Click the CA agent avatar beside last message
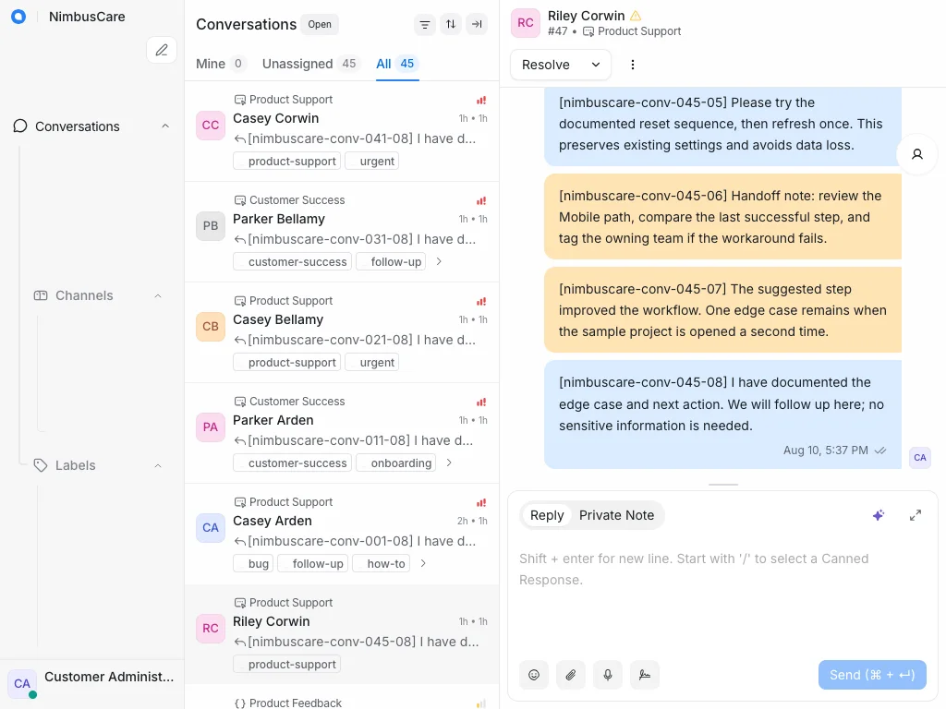946x709 pixels. click(x=919, y=458)
